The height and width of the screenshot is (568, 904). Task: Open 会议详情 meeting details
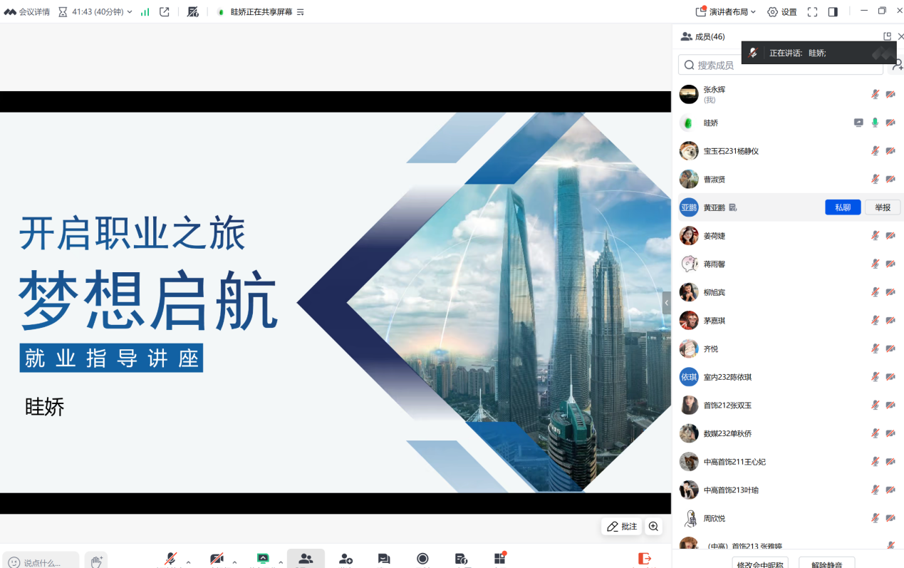tap(27, 12)
